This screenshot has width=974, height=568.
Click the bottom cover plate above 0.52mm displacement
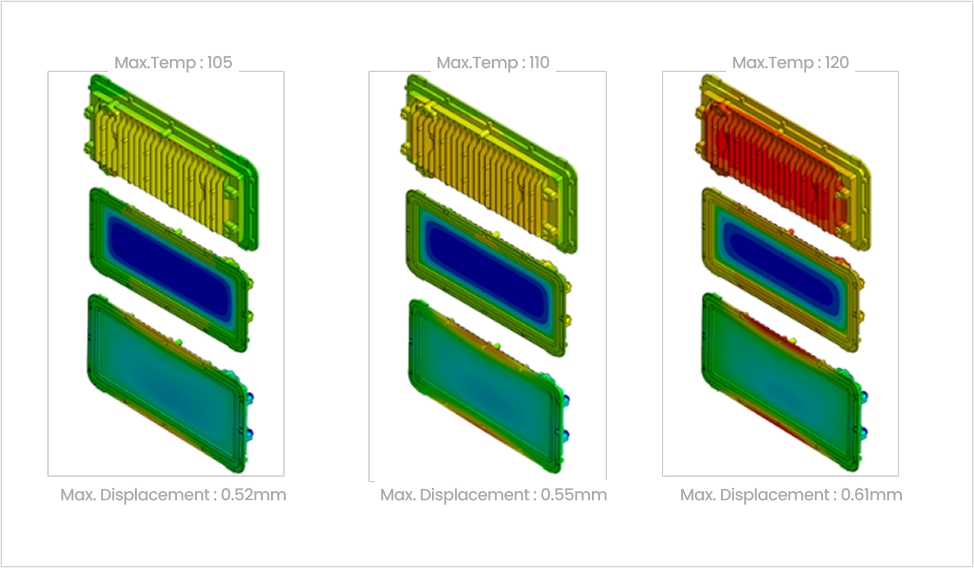coord(169,383)
